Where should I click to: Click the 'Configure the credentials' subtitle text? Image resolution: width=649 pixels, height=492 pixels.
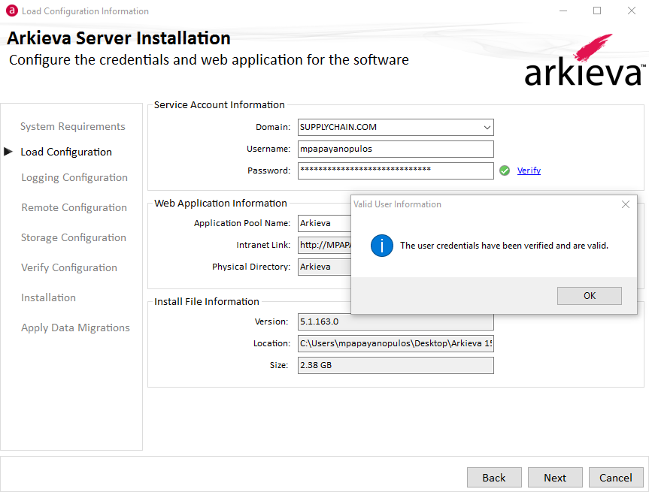[x=209, y=60]
